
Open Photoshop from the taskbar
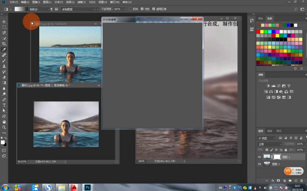point(87,187)
